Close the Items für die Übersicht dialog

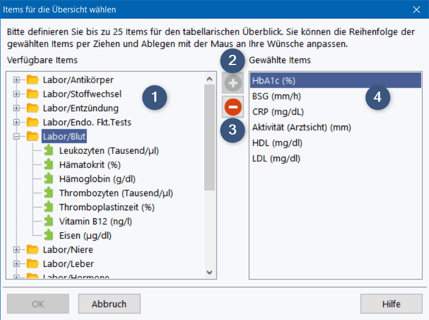tap(417, 10)
